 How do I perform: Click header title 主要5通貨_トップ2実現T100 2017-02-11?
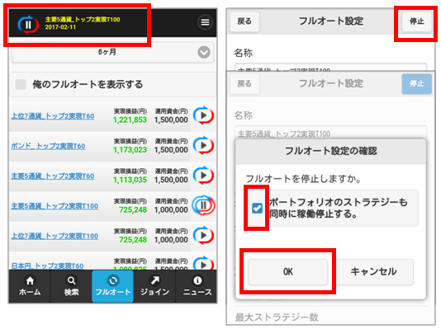coord(83,23)
